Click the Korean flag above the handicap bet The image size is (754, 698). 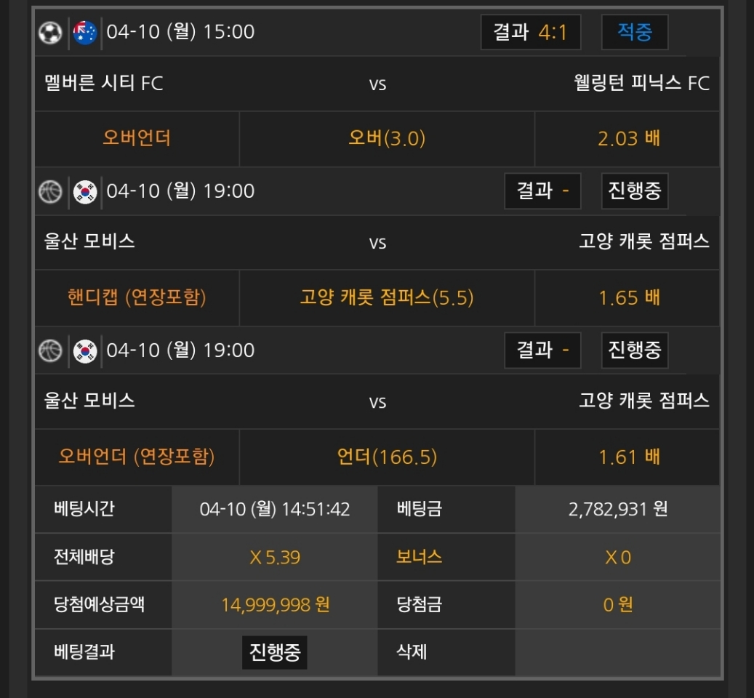pyautogui.click(x=85, y=192)
